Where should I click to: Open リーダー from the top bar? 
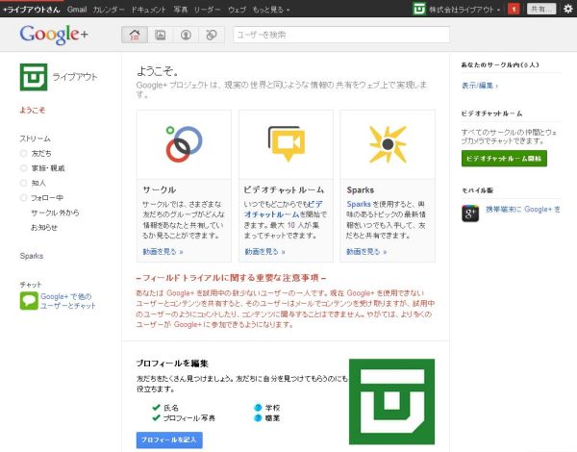pyautogui.click(x=207, y=10)
